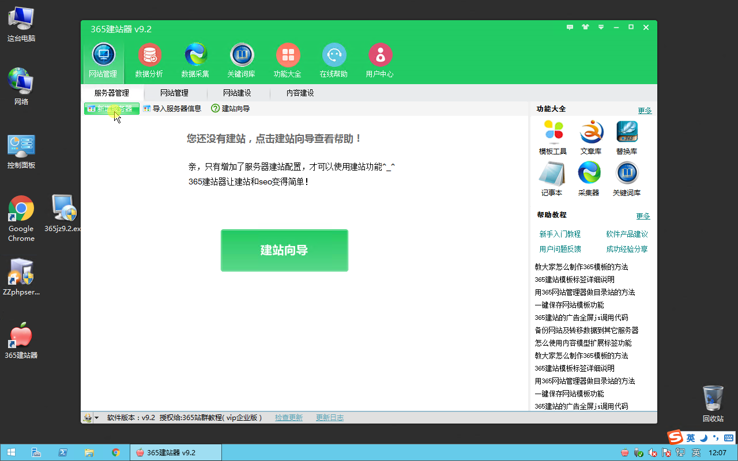Open the Sogou soft keyboard icon
The image size is (738, 461).
(x=728, y=438)
